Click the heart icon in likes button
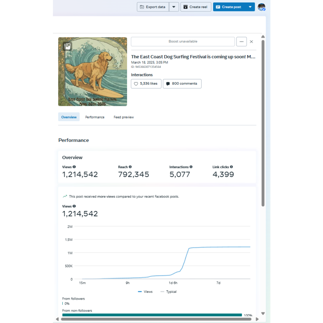The height and width of the screenshot is (323, 323). click(x=136, y=84)
